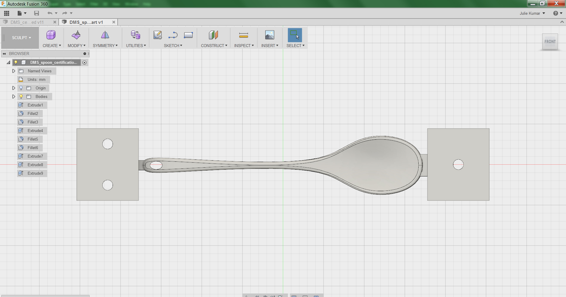Select the Utilities convert tool

136,35
